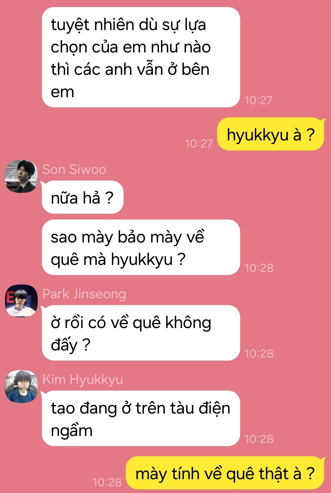Select the yellow bubble "hyukkyu à ?"
Image resolution: width=331 pixels, height=493 pixels.
click(x=271, y=134)
